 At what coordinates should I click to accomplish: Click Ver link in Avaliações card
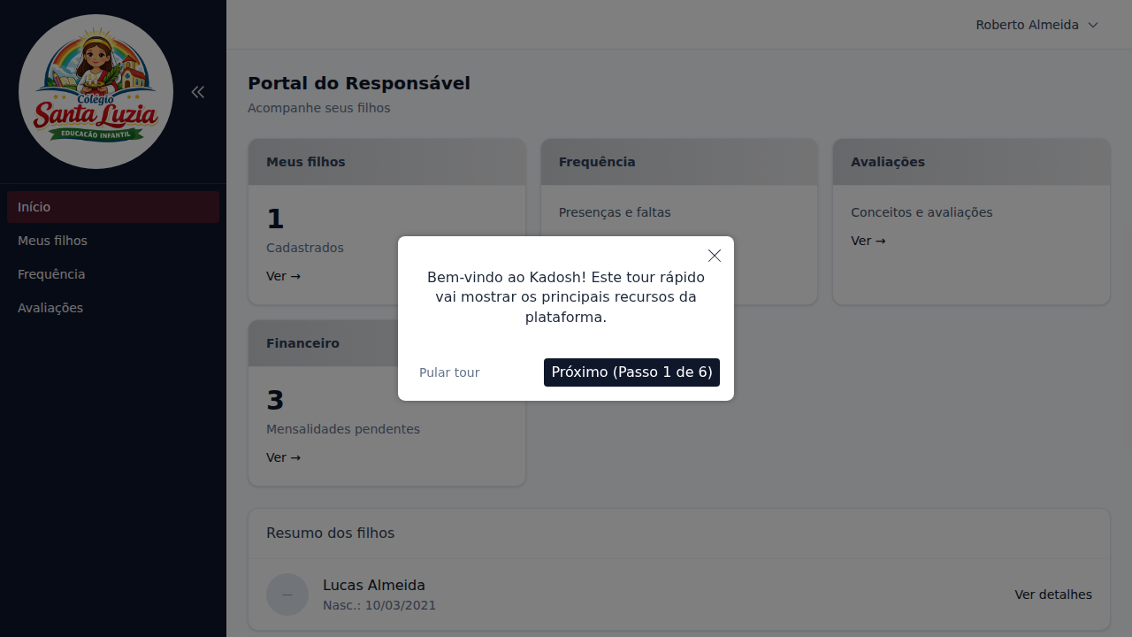[x=868, y=241]
